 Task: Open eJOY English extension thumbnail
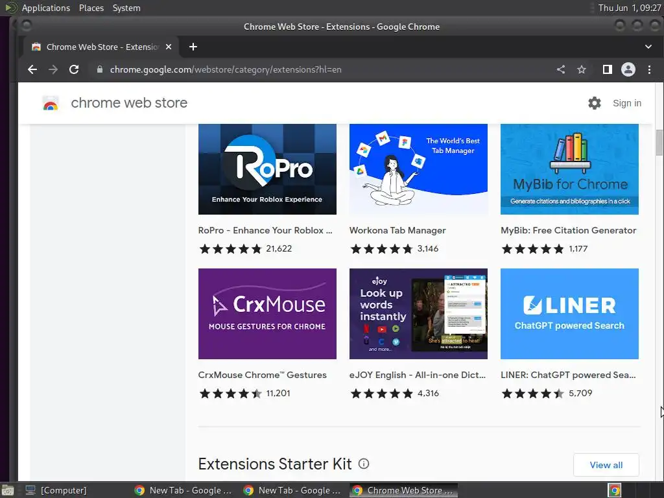tap(418, 314)
